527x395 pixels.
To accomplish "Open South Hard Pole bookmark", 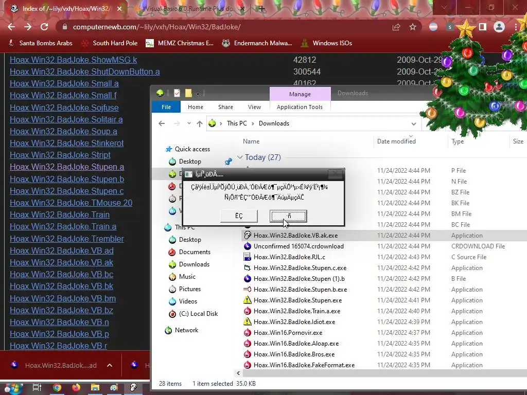I will (110, 43).
